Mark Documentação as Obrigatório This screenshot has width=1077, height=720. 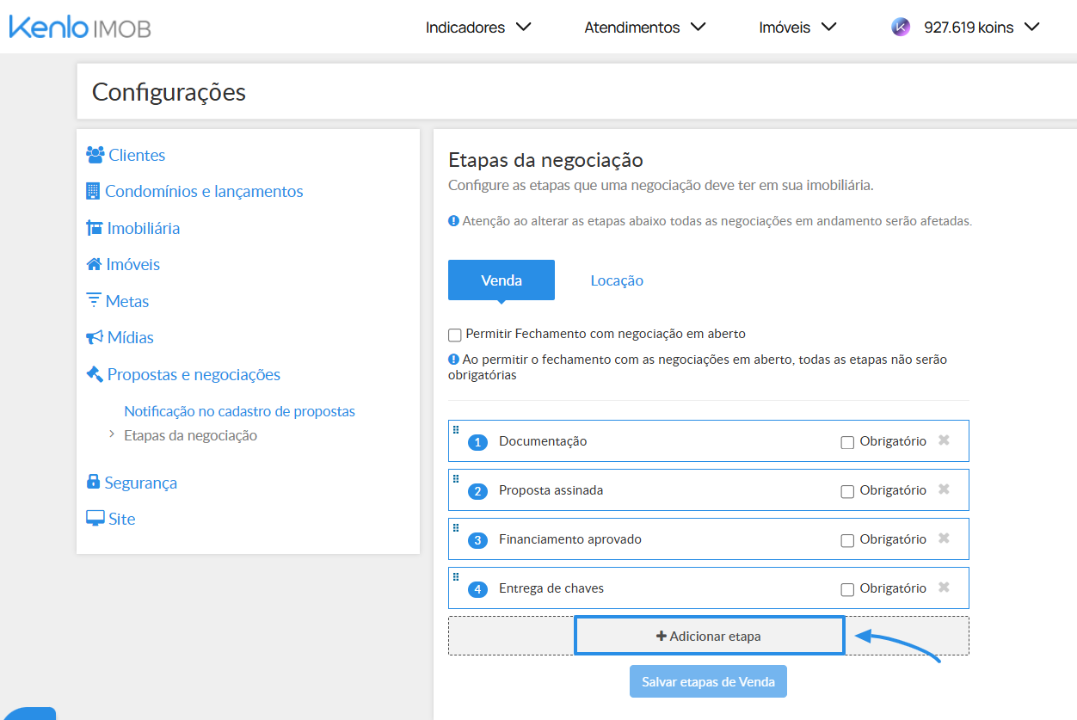847,442
